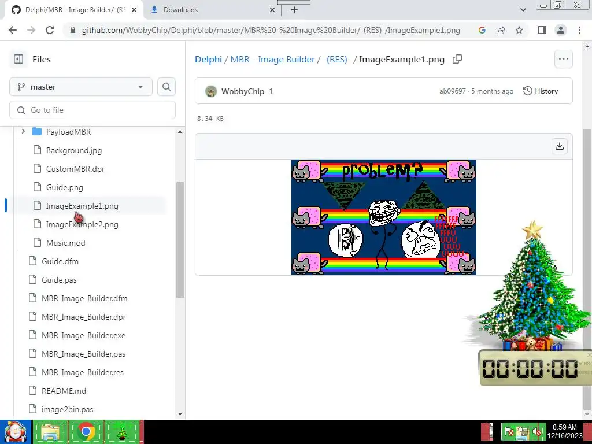Open Chrome's three-dot menu
Image resolution: width=592 pixels, height=444 pixels.
click(x=579, y=30)
